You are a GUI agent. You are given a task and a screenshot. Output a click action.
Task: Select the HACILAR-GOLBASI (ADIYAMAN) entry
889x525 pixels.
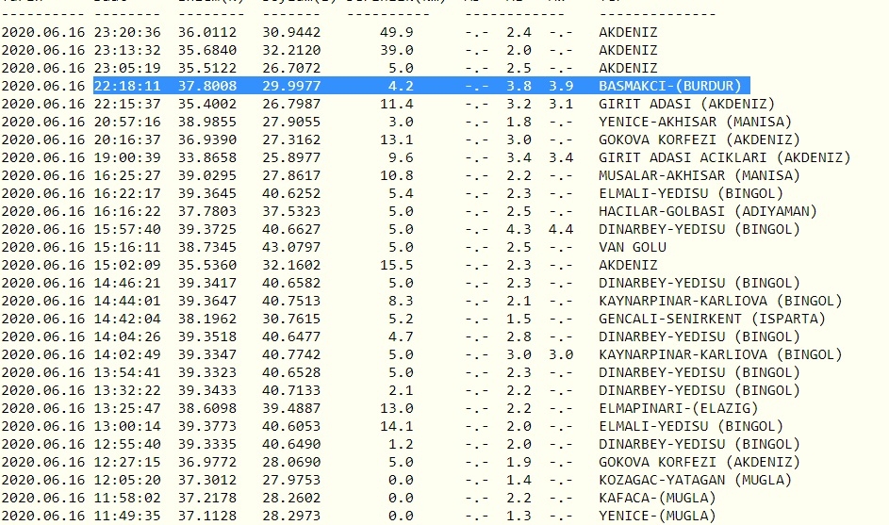point(708,211)
